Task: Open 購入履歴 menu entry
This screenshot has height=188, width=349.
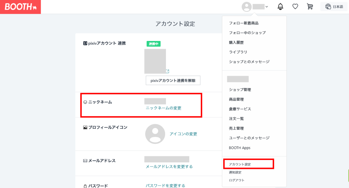Action: (x=236, y=42)
